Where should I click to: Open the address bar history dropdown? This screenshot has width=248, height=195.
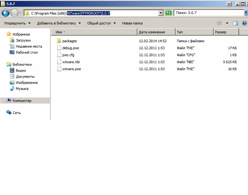coord(161,13)
